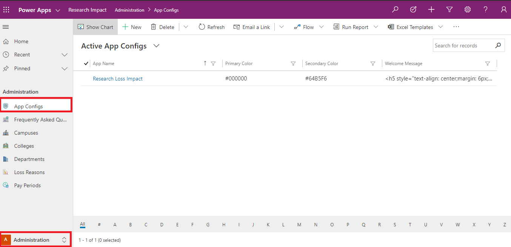Viewport: 511px width, 247px height.
Task: Open filter on App Name column
Action: coord(213,64)
